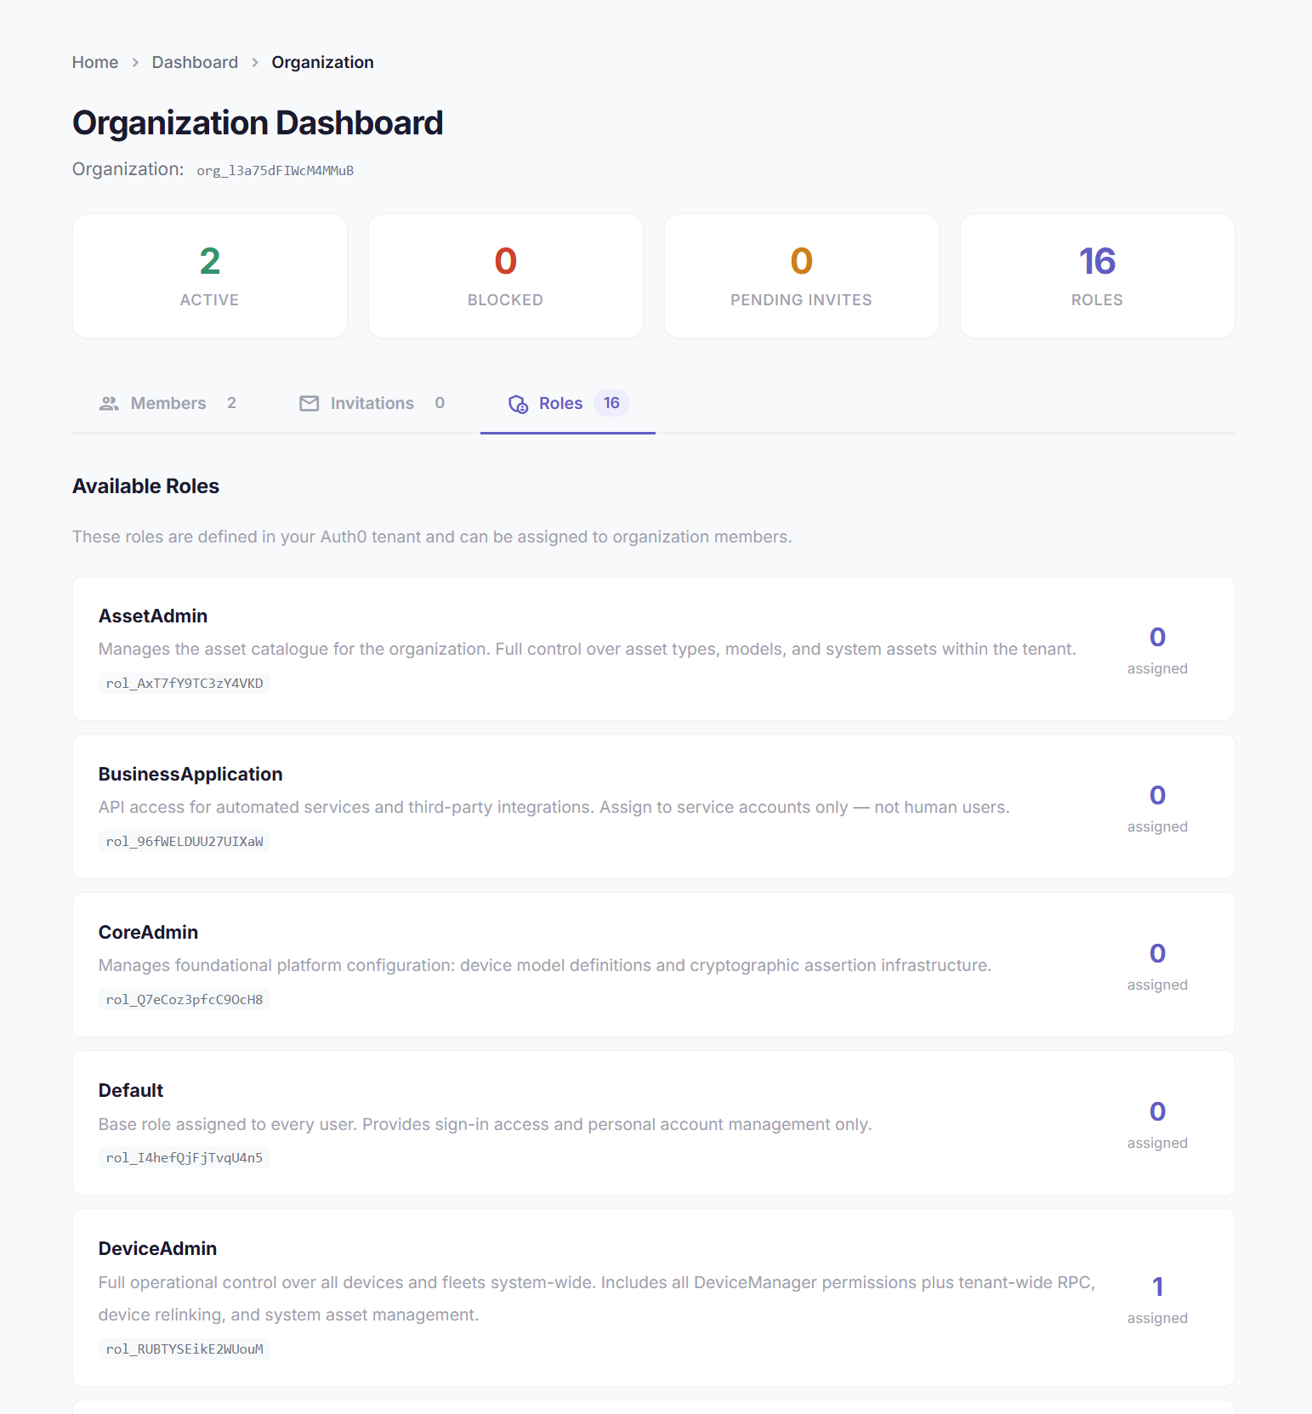Click the Organization breadcrumb item
Screen dimensions: 1312x1414
[x=323, y=62]
